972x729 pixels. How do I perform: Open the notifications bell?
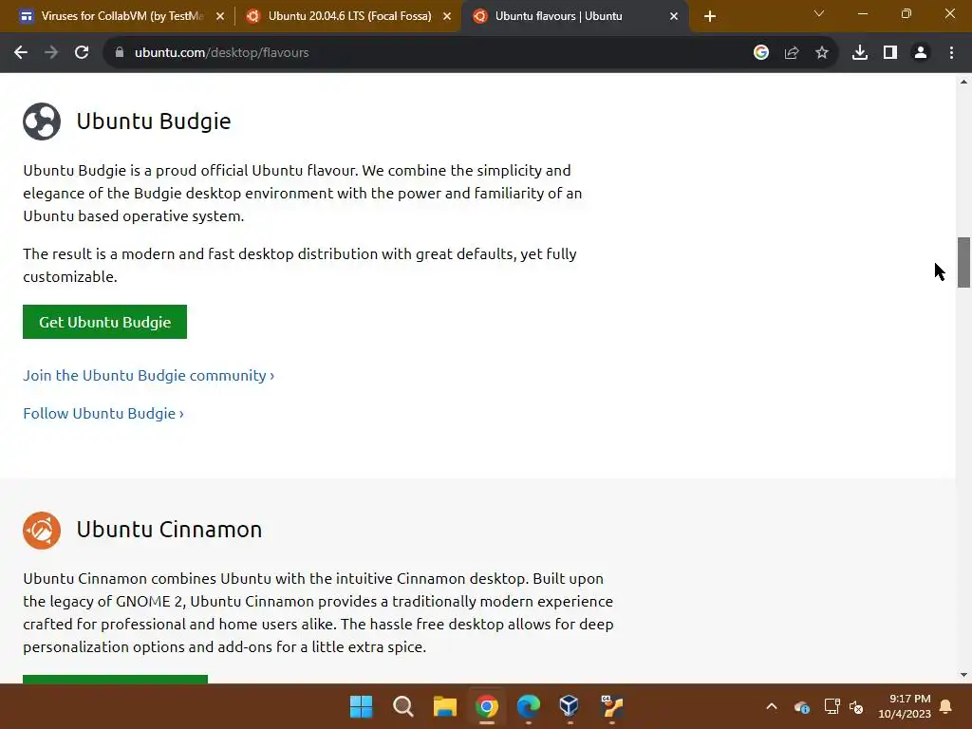(946, 706)
